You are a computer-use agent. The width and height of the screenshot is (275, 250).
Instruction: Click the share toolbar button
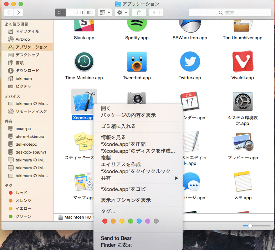pos(139,12)
